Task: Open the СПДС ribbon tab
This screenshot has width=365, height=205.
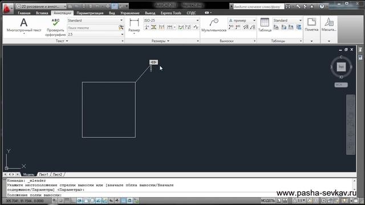Action: point(191,13)
